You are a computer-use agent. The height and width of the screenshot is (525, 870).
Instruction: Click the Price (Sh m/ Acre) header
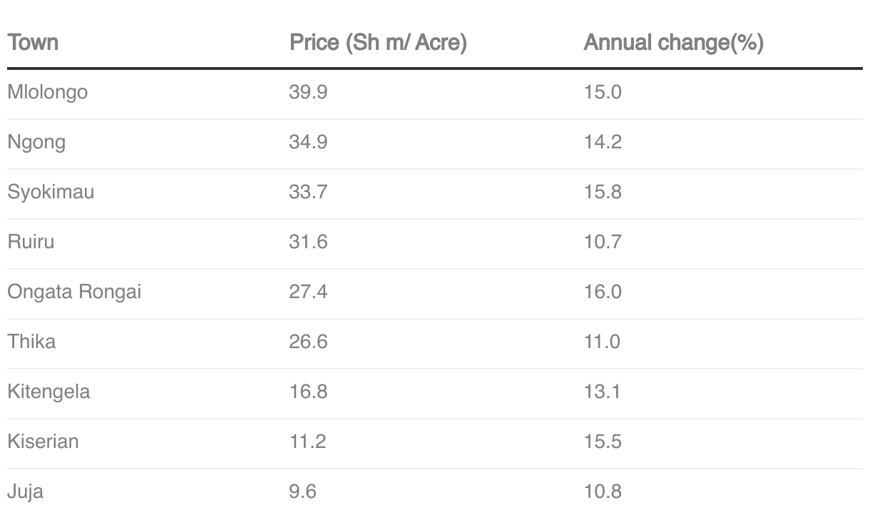click(378, 43)
